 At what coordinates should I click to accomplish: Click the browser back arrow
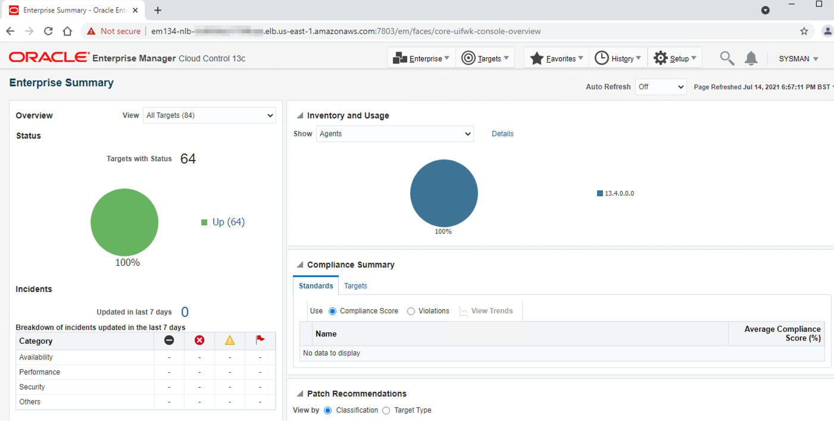10,31
